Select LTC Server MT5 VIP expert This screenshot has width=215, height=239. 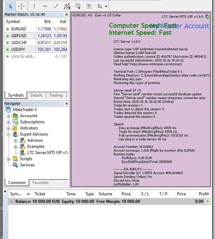[x=48, y=153]
